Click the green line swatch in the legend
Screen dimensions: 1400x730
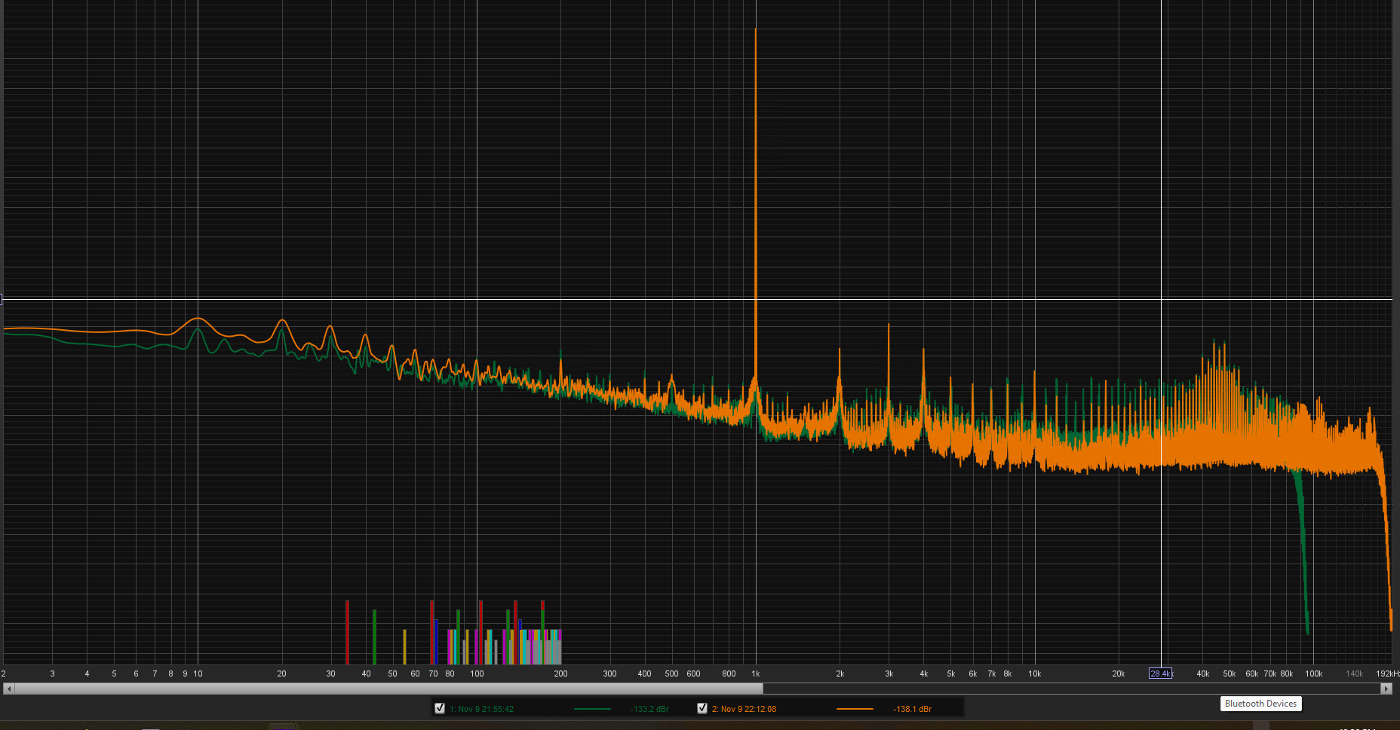[592, 709]
